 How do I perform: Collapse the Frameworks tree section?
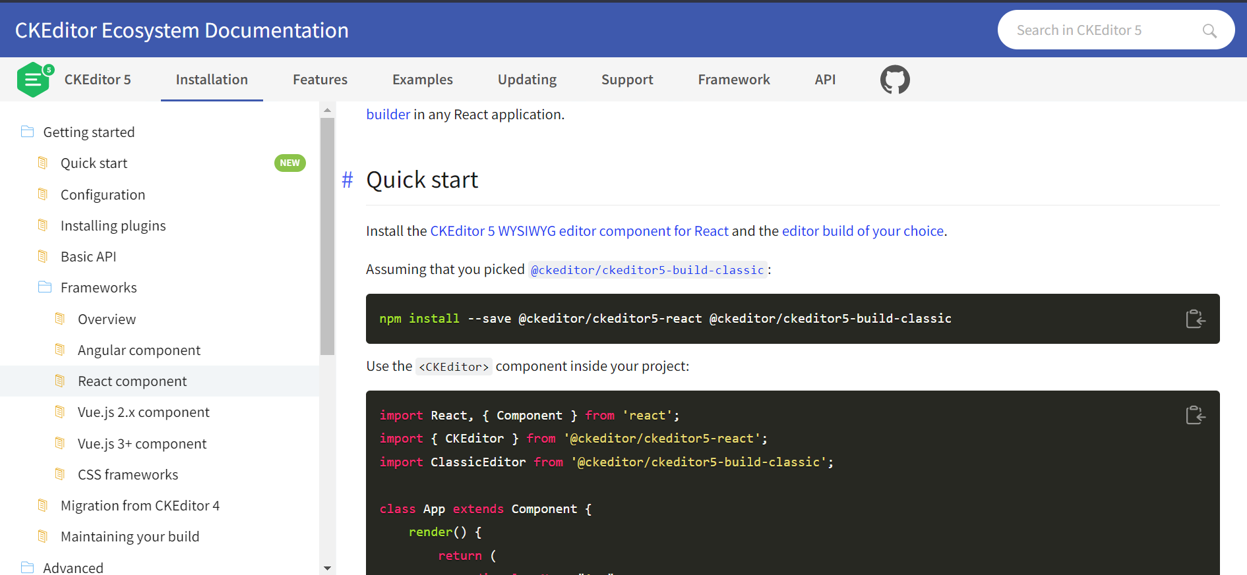98,287
